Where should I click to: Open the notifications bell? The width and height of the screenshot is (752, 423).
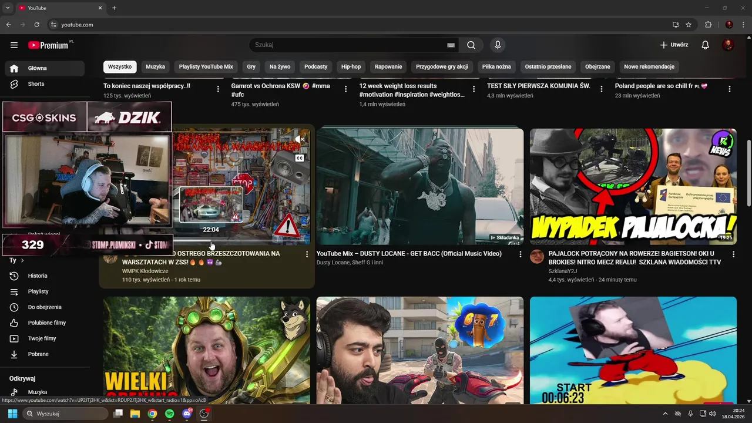tap(706, 45)
